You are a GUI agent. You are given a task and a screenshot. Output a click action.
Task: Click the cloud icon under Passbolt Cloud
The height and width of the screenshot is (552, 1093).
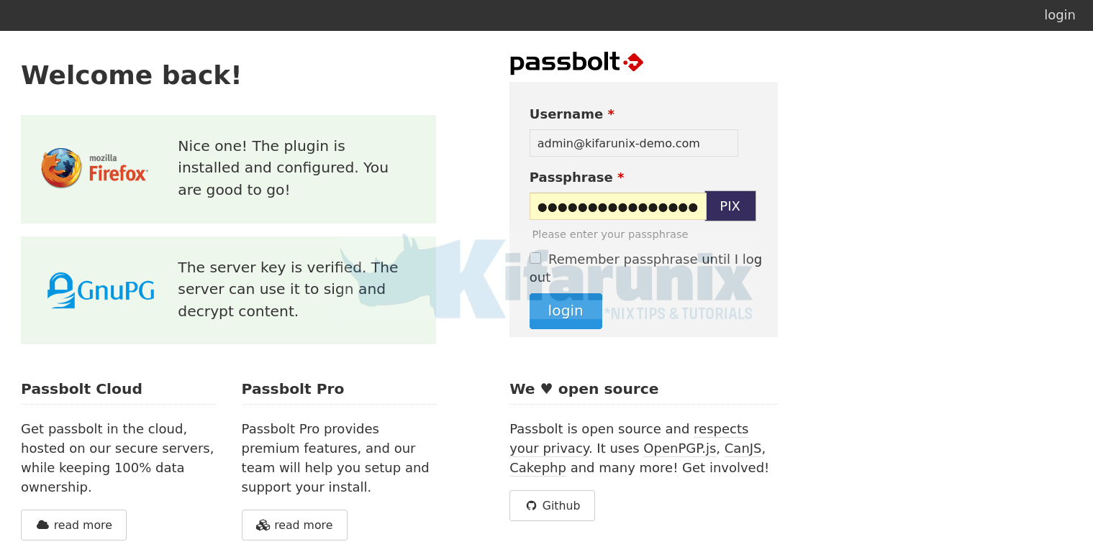42,525
